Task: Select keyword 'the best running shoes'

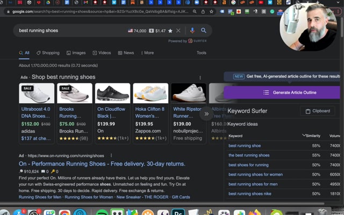Action: 249,155
